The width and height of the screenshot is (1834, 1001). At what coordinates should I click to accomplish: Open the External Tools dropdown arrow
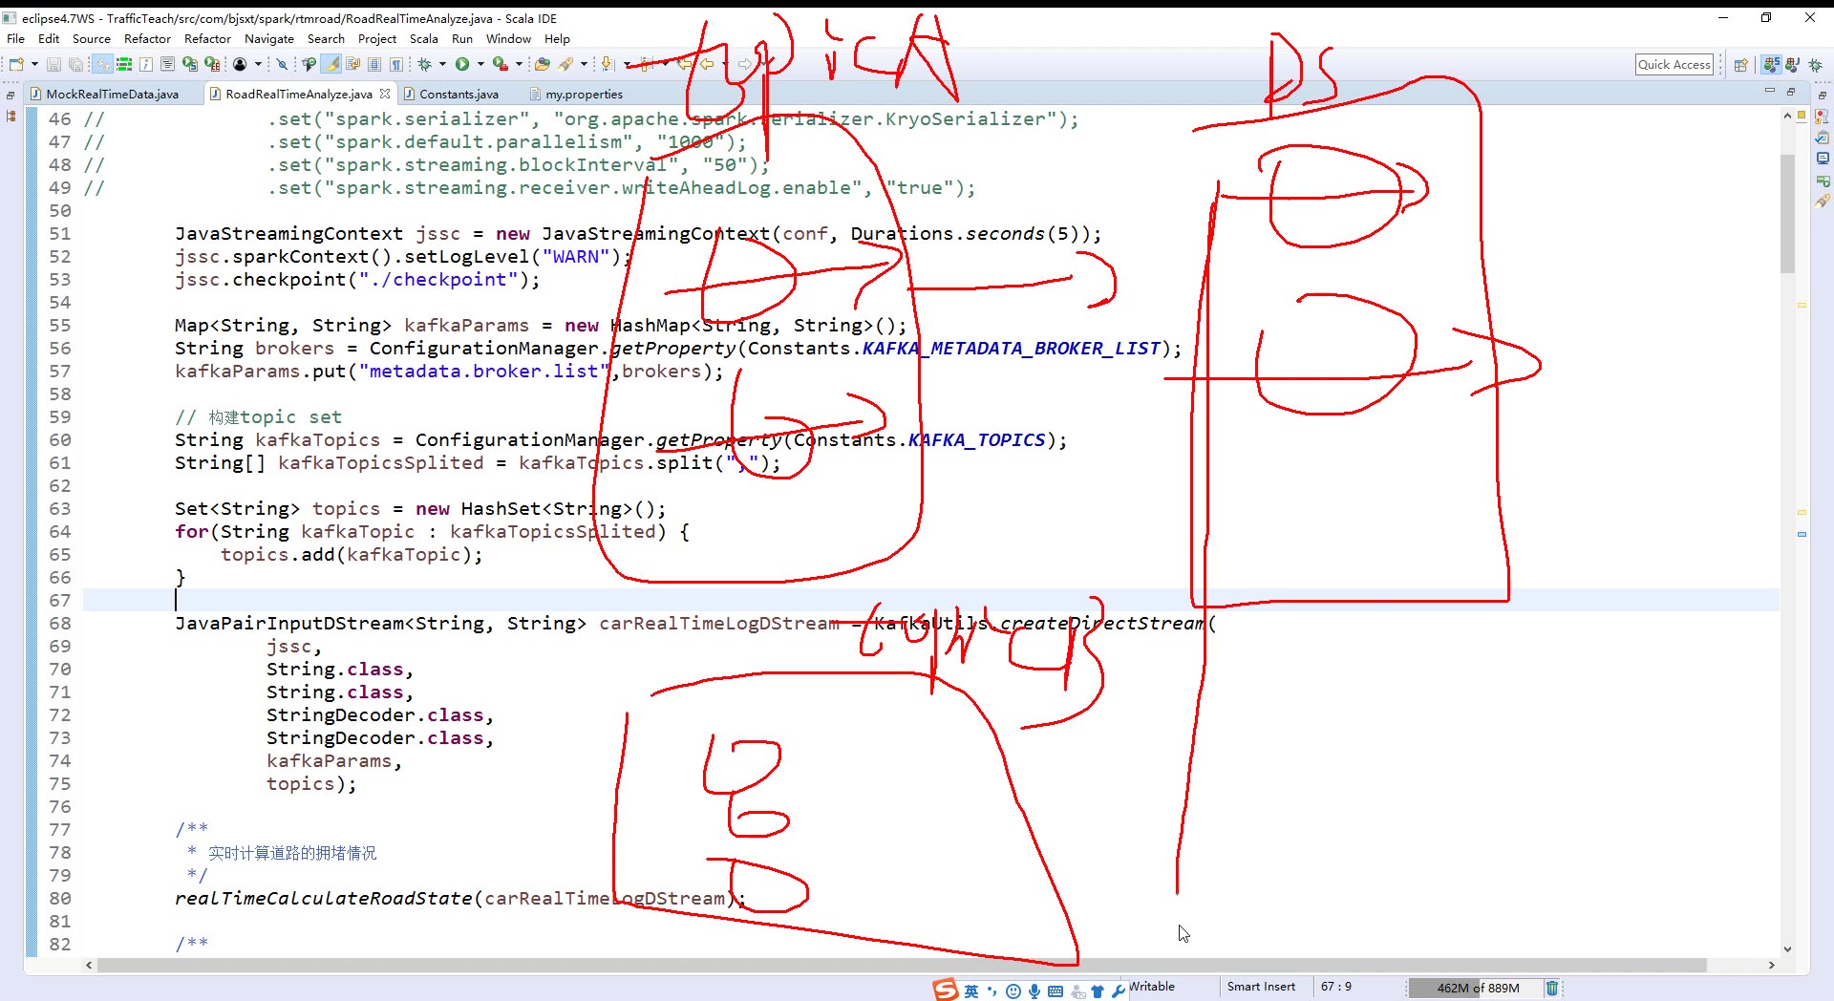point(519,64)
